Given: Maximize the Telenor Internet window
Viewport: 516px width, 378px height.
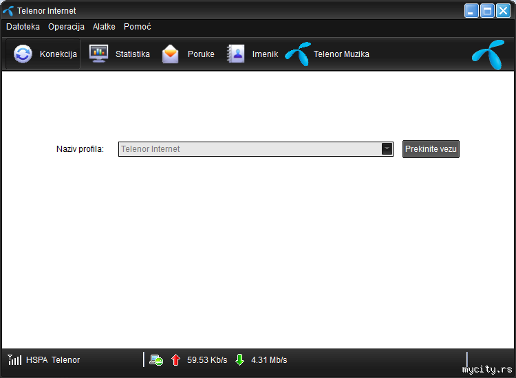Looking at the screenshot, I should pos(487,11).
